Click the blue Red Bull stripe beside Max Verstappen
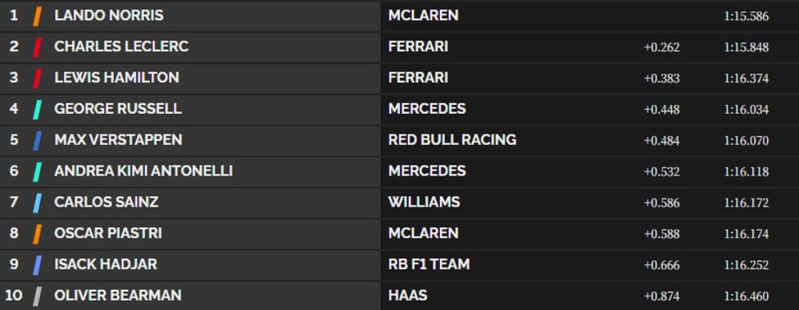 38,140
